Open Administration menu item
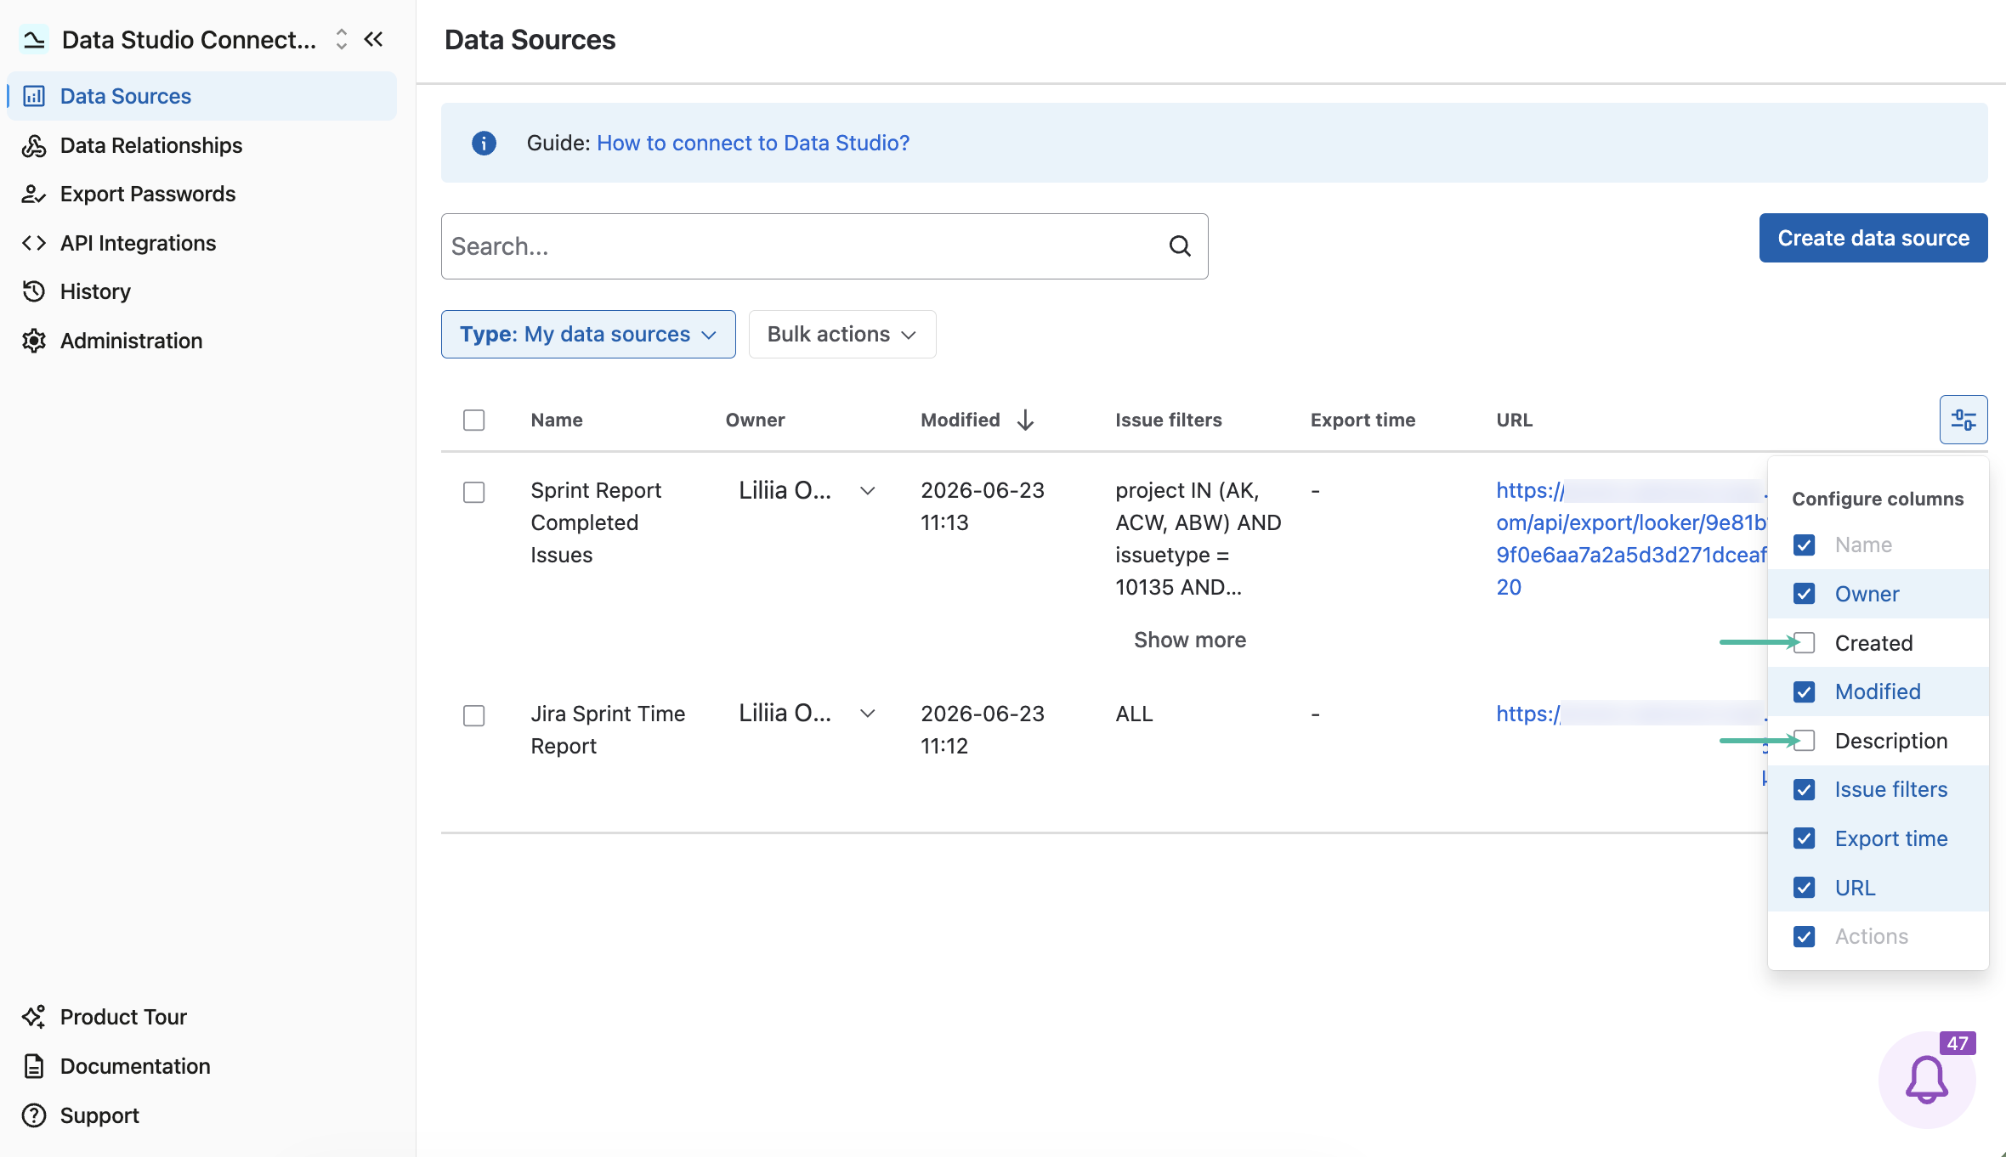 [201, 341]
